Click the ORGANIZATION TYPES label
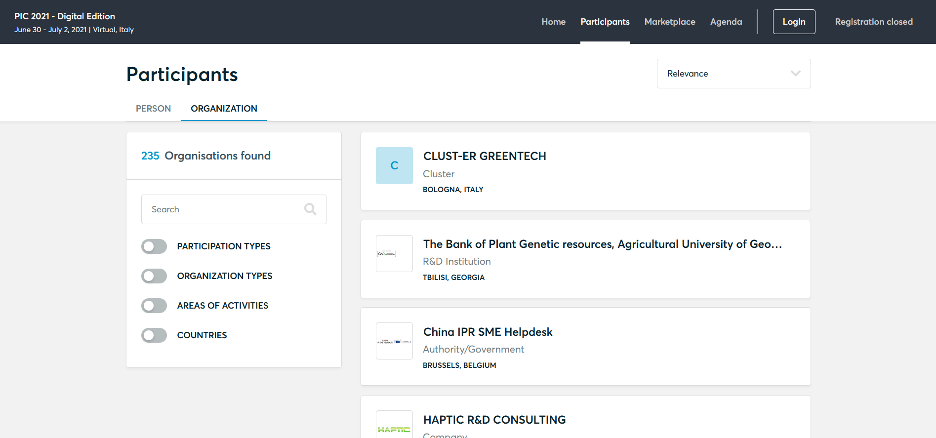 [225, 276]
